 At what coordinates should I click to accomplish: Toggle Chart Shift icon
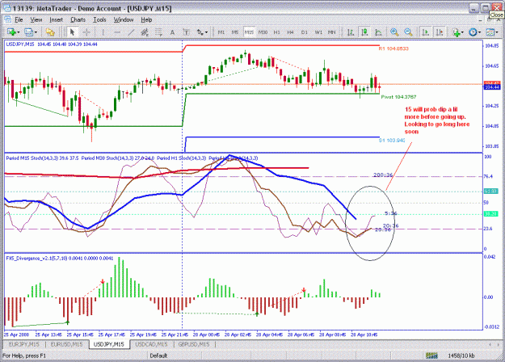tap(440, 32)
